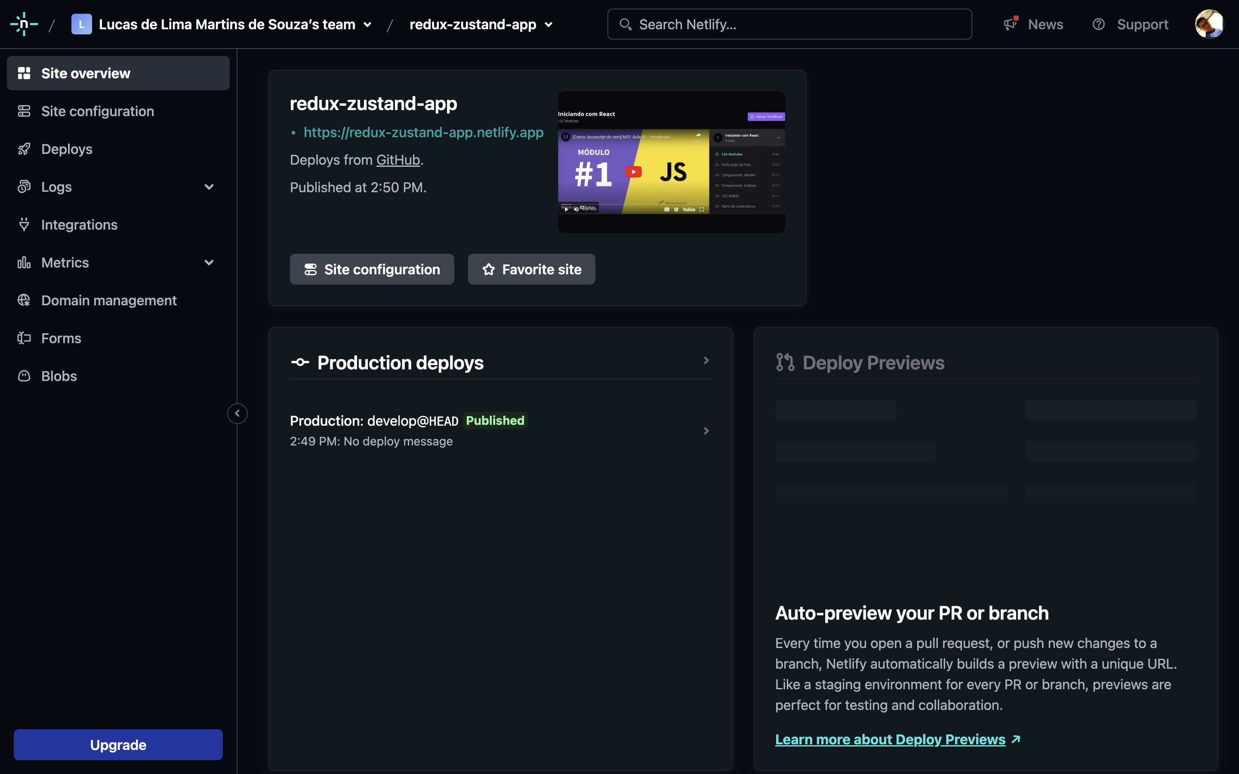
Task: Click the Site configuration menu item
Action: pos(97,111)
